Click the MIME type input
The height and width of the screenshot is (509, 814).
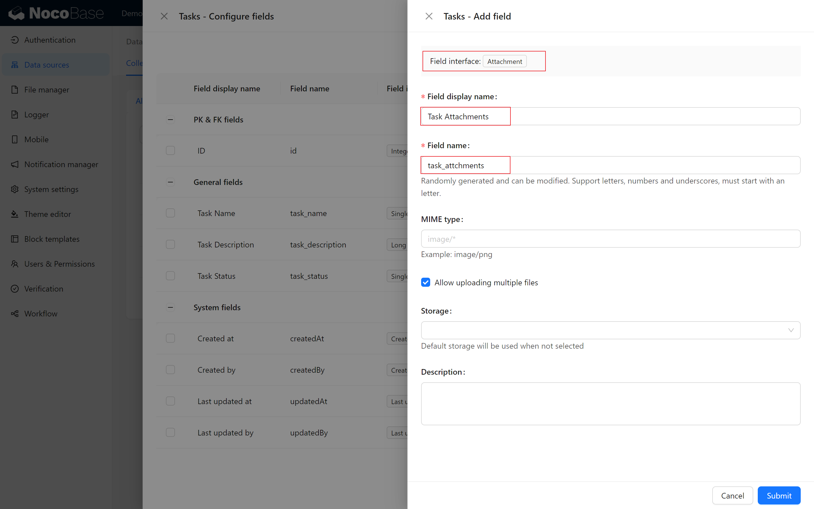tap(610, 239)
